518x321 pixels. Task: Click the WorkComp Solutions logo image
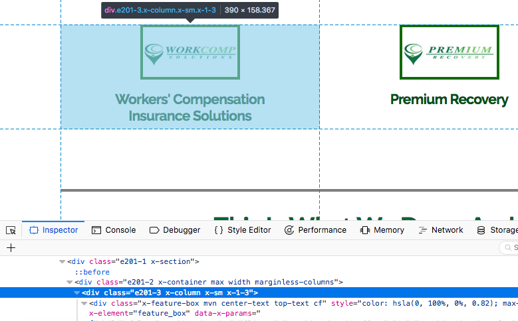click(x=190, y=52)
